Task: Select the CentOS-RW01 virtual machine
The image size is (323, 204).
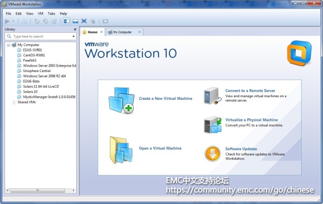Action: [x=34, y=55]
